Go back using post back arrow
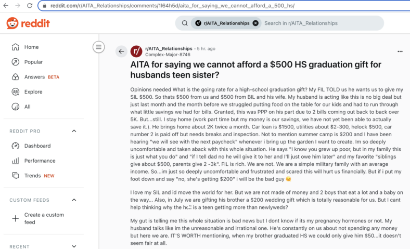The image size is (410, 249). [121, 51]
